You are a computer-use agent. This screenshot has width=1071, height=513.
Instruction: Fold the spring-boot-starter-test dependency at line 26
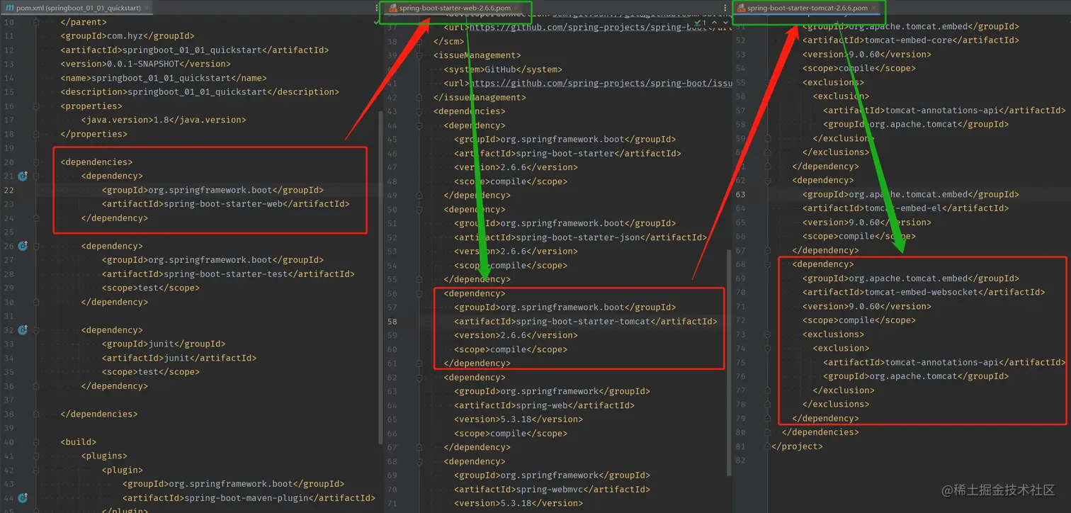tap(35, 246)
